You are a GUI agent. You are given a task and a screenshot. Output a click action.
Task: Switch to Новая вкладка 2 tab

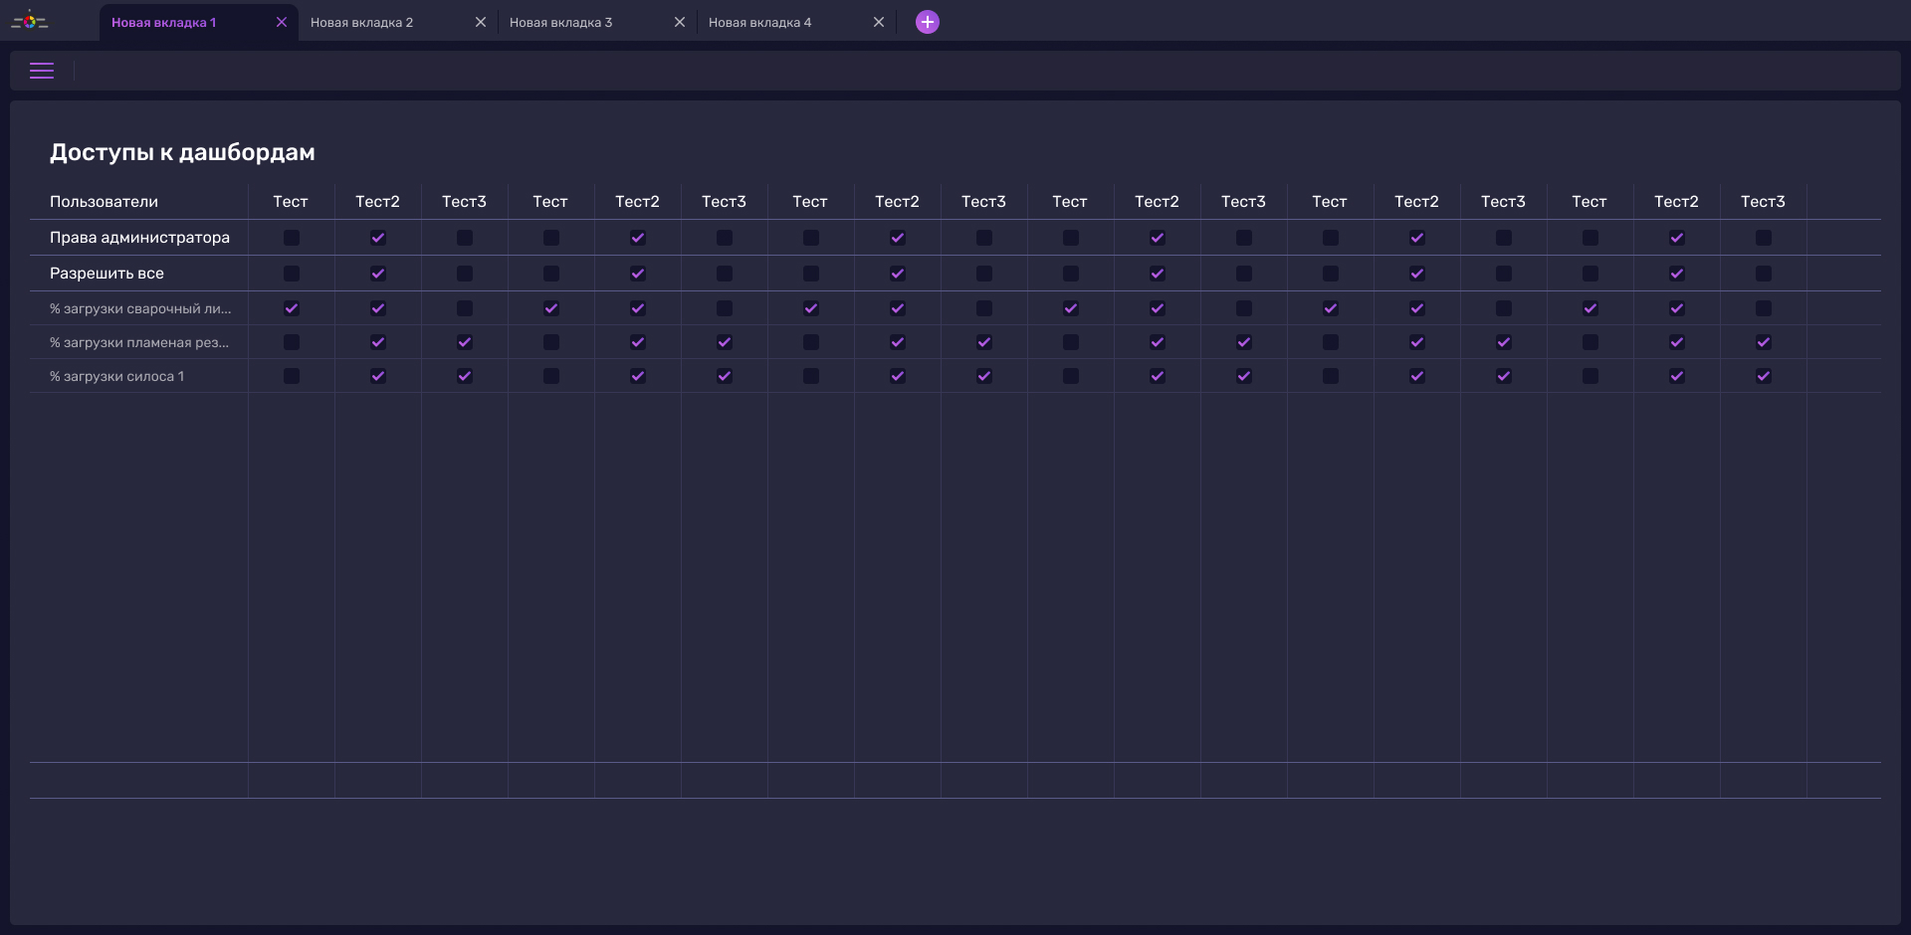[x=362, y=22]
